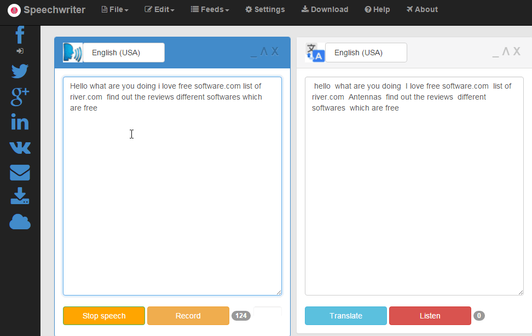Open translation language dropdown English (USA)

pos(366,53)
